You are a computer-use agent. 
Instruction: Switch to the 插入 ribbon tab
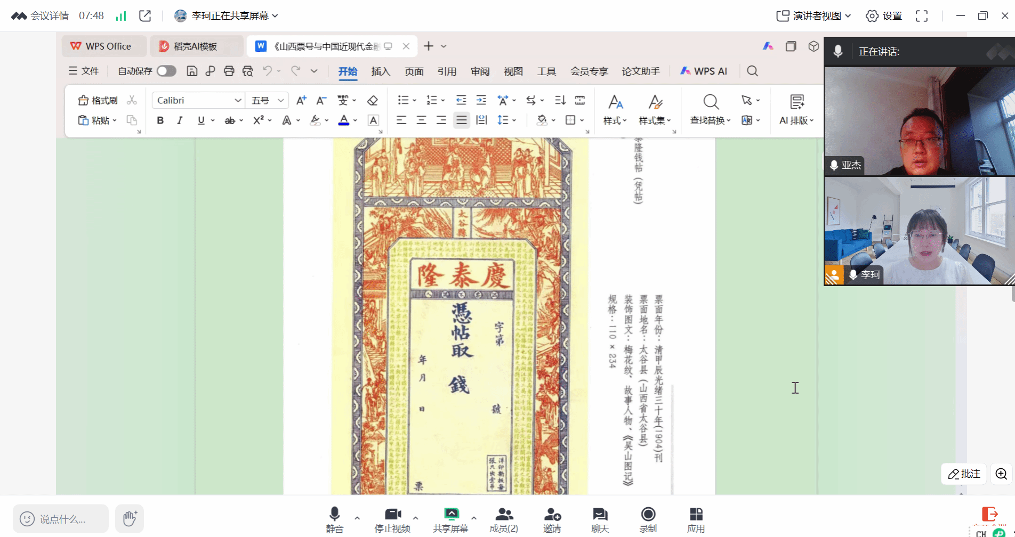coord(381,71)
